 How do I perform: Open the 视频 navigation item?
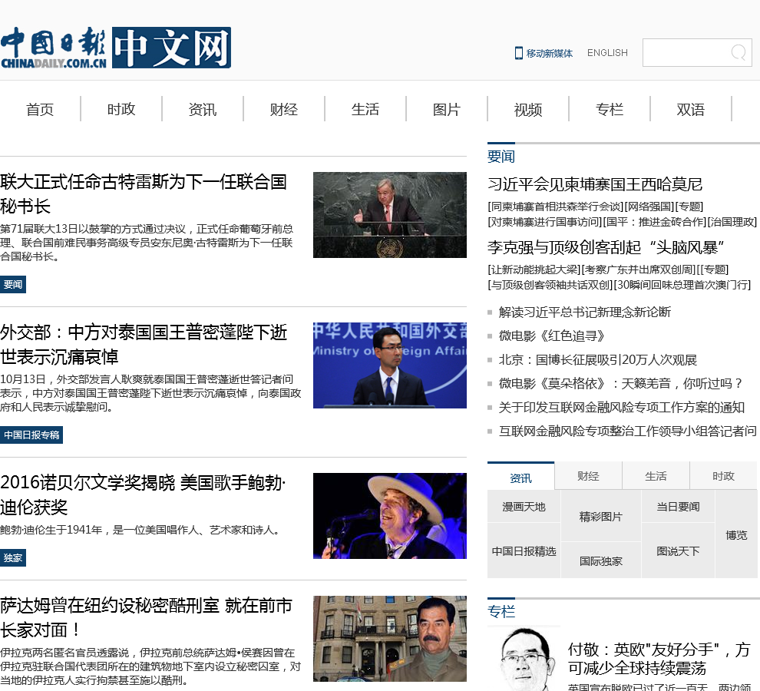(x=528, y=109)
